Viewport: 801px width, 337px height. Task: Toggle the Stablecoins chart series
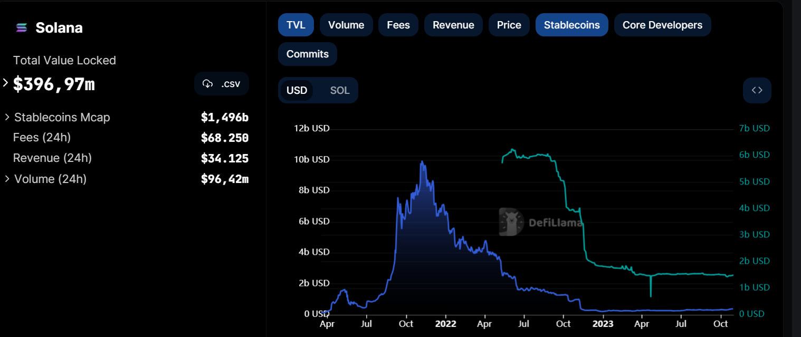(572, 25)
